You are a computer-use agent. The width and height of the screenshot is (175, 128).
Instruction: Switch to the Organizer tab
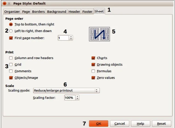[x=12, y=12]
